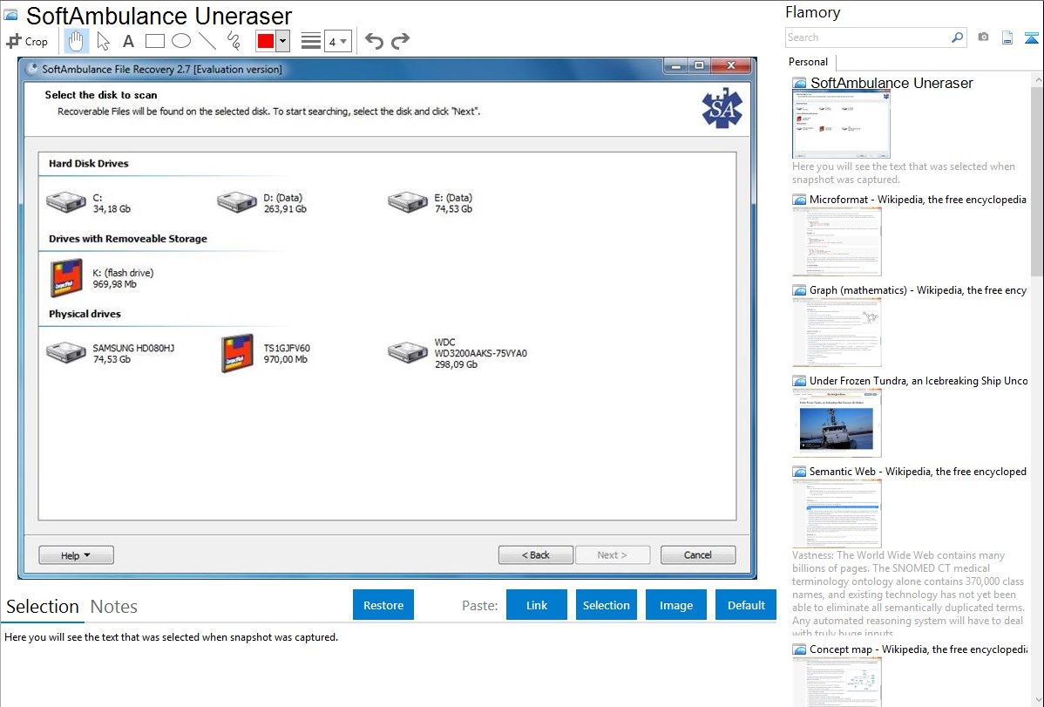This screenshot has width=1044, height=707.
Task: Pick the ellipse shape tool
Action: click(180, 41)
